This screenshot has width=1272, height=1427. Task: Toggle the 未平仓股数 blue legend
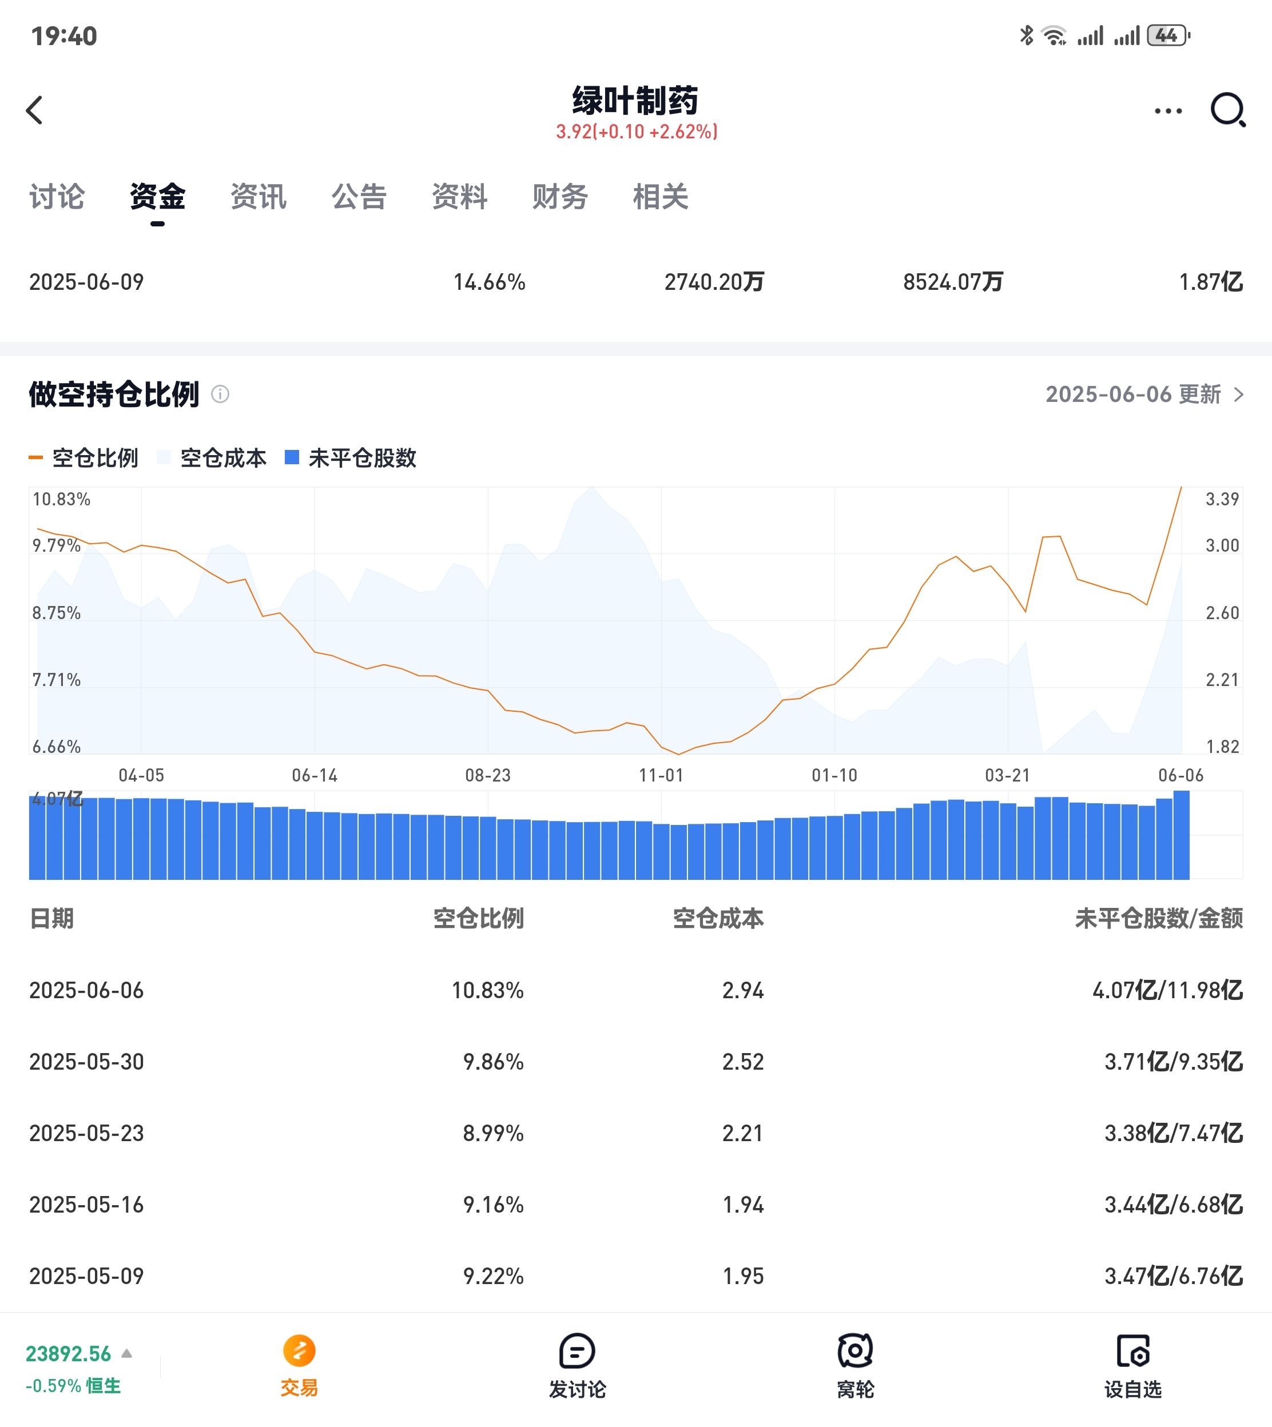tap(351, 458)
